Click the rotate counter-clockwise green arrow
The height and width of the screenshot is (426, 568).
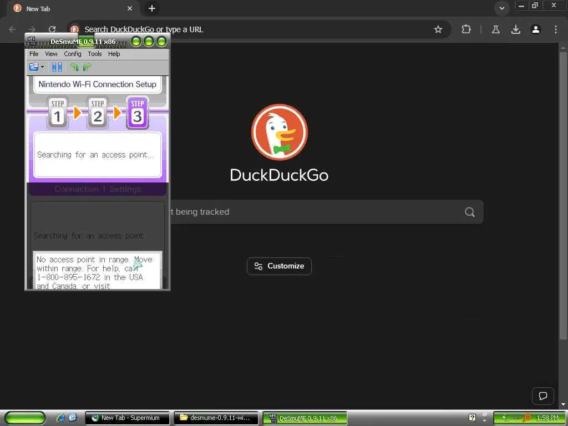pyautogui.click(x=74, y=67)
